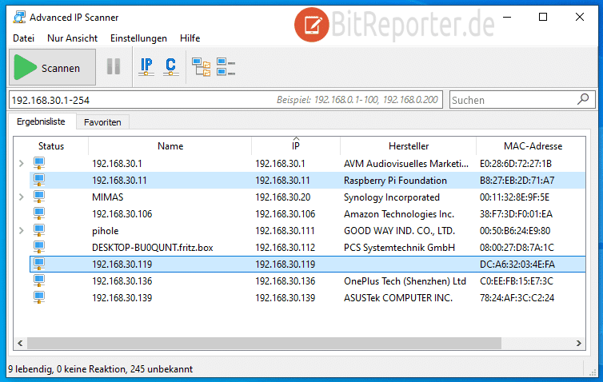Click the search magnifier icon
603x382 pixels.
point(583,100)
